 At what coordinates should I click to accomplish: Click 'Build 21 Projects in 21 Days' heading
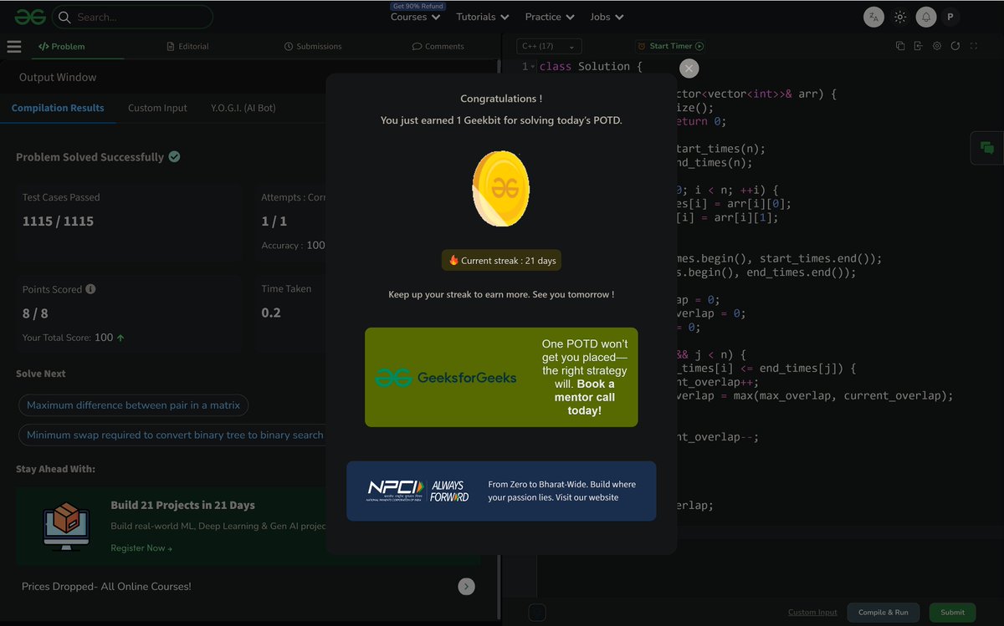[183, 505]
